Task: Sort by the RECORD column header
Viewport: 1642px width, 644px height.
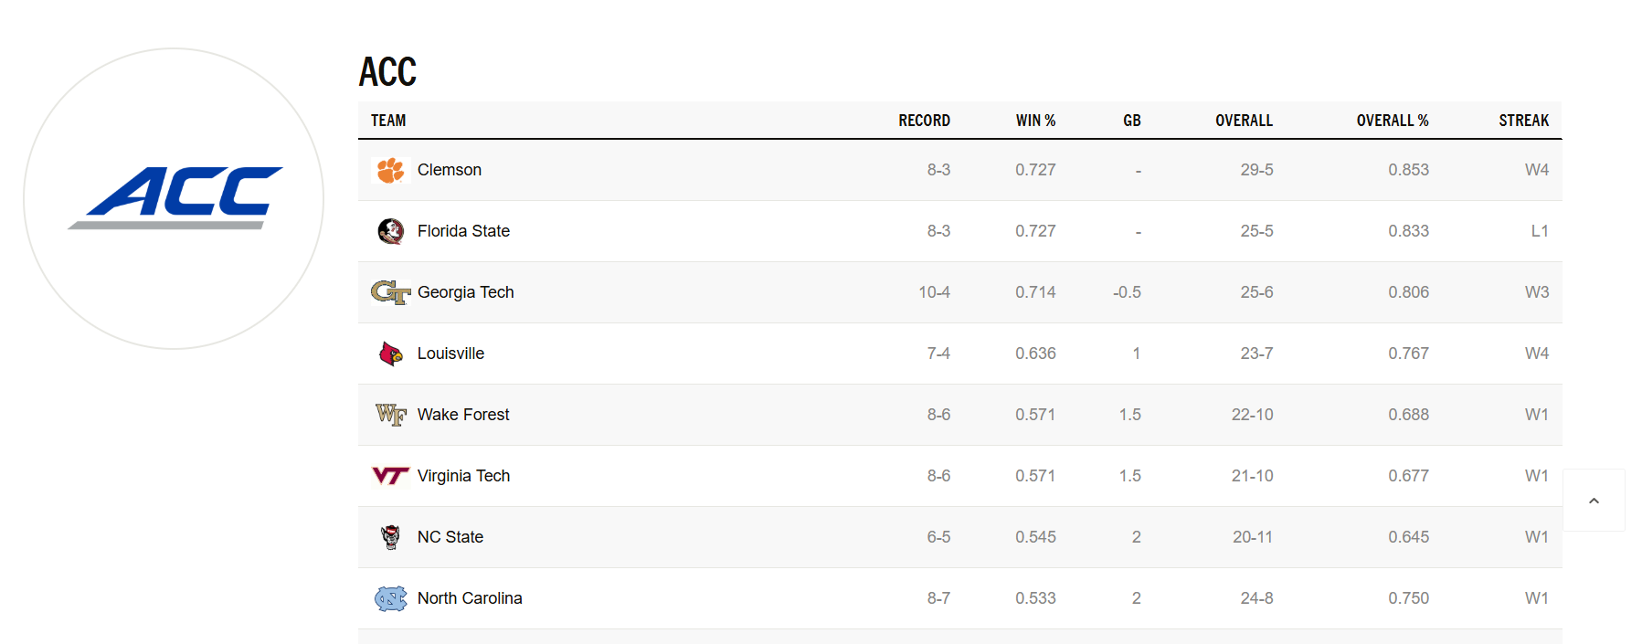Action: (923, 120)
